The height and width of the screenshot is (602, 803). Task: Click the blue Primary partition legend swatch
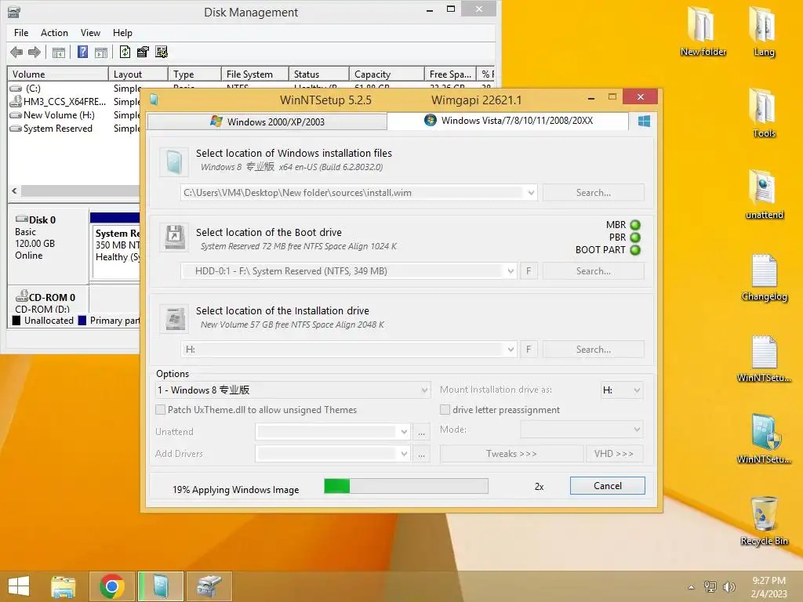click(x=82, y=321)
